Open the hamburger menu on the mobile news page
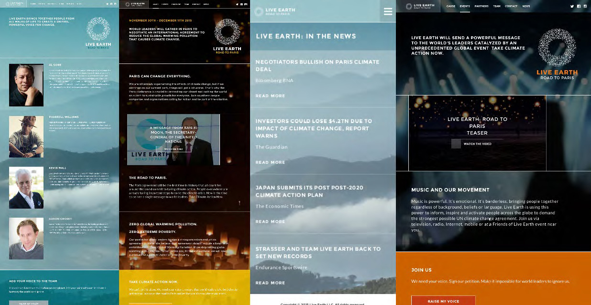Viewport: 591px width, 305px height. 388,11
